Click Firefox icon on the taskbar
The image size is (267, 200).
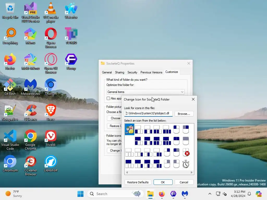(162, 194)
